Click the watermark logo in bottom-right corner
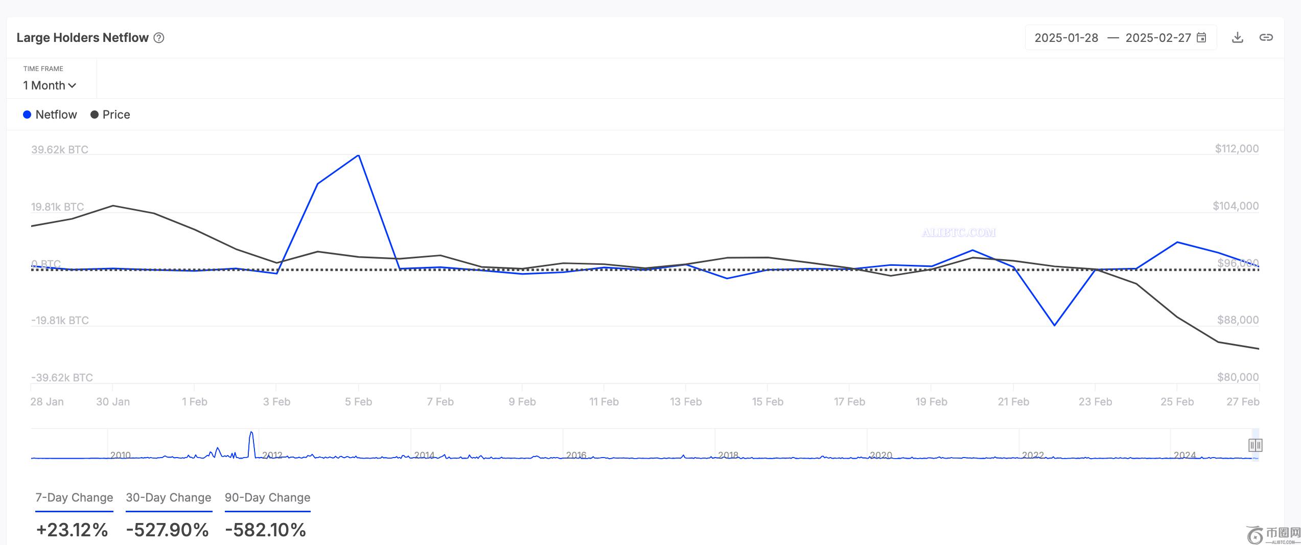 point(1272,535)
